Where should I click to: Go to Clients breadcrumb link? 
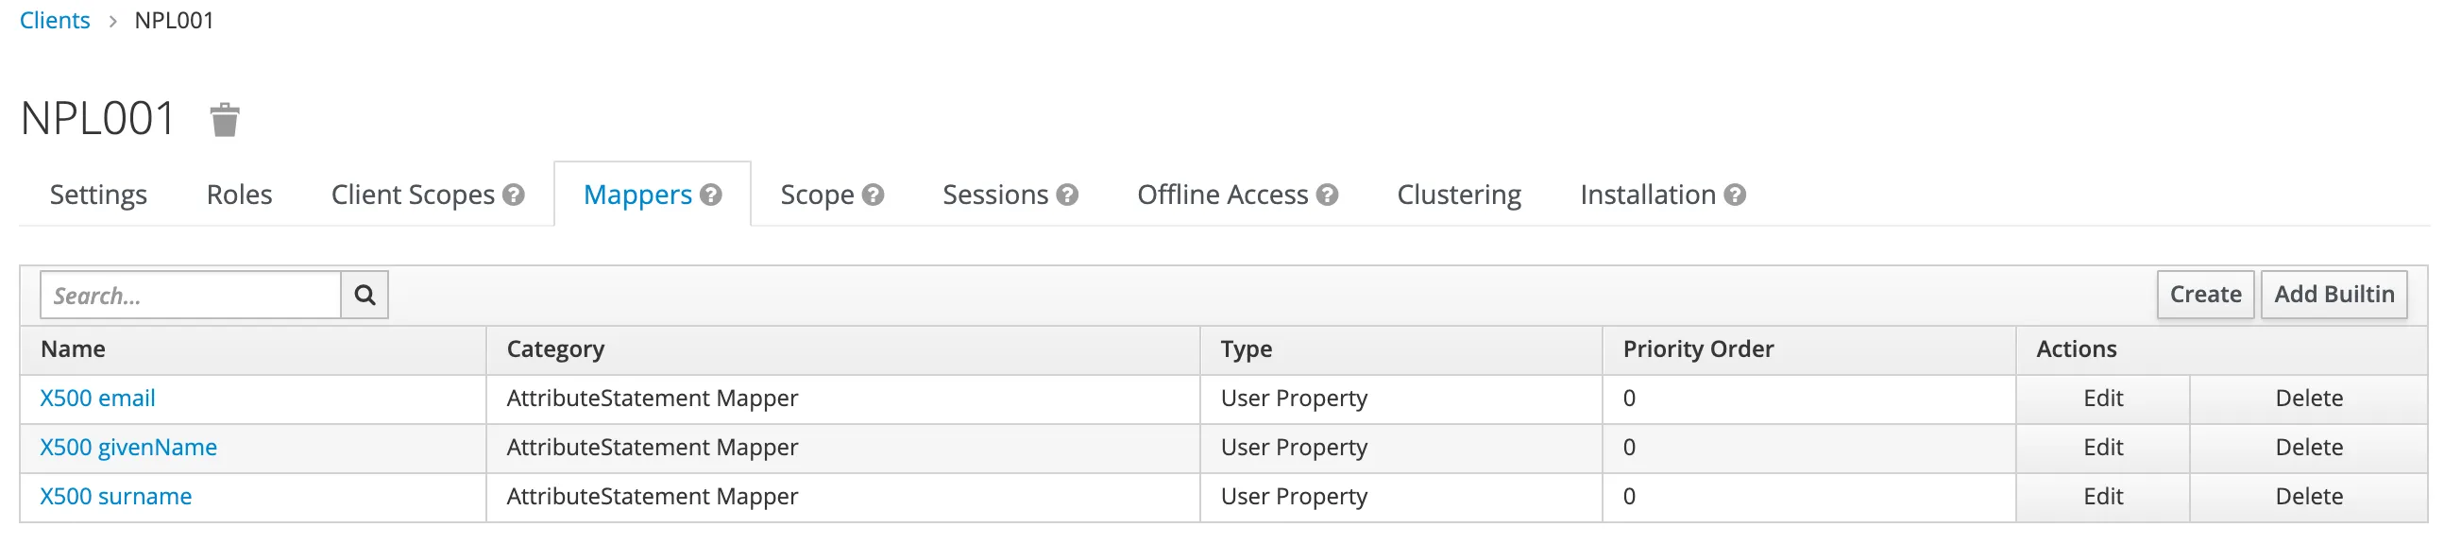[54, 20]
